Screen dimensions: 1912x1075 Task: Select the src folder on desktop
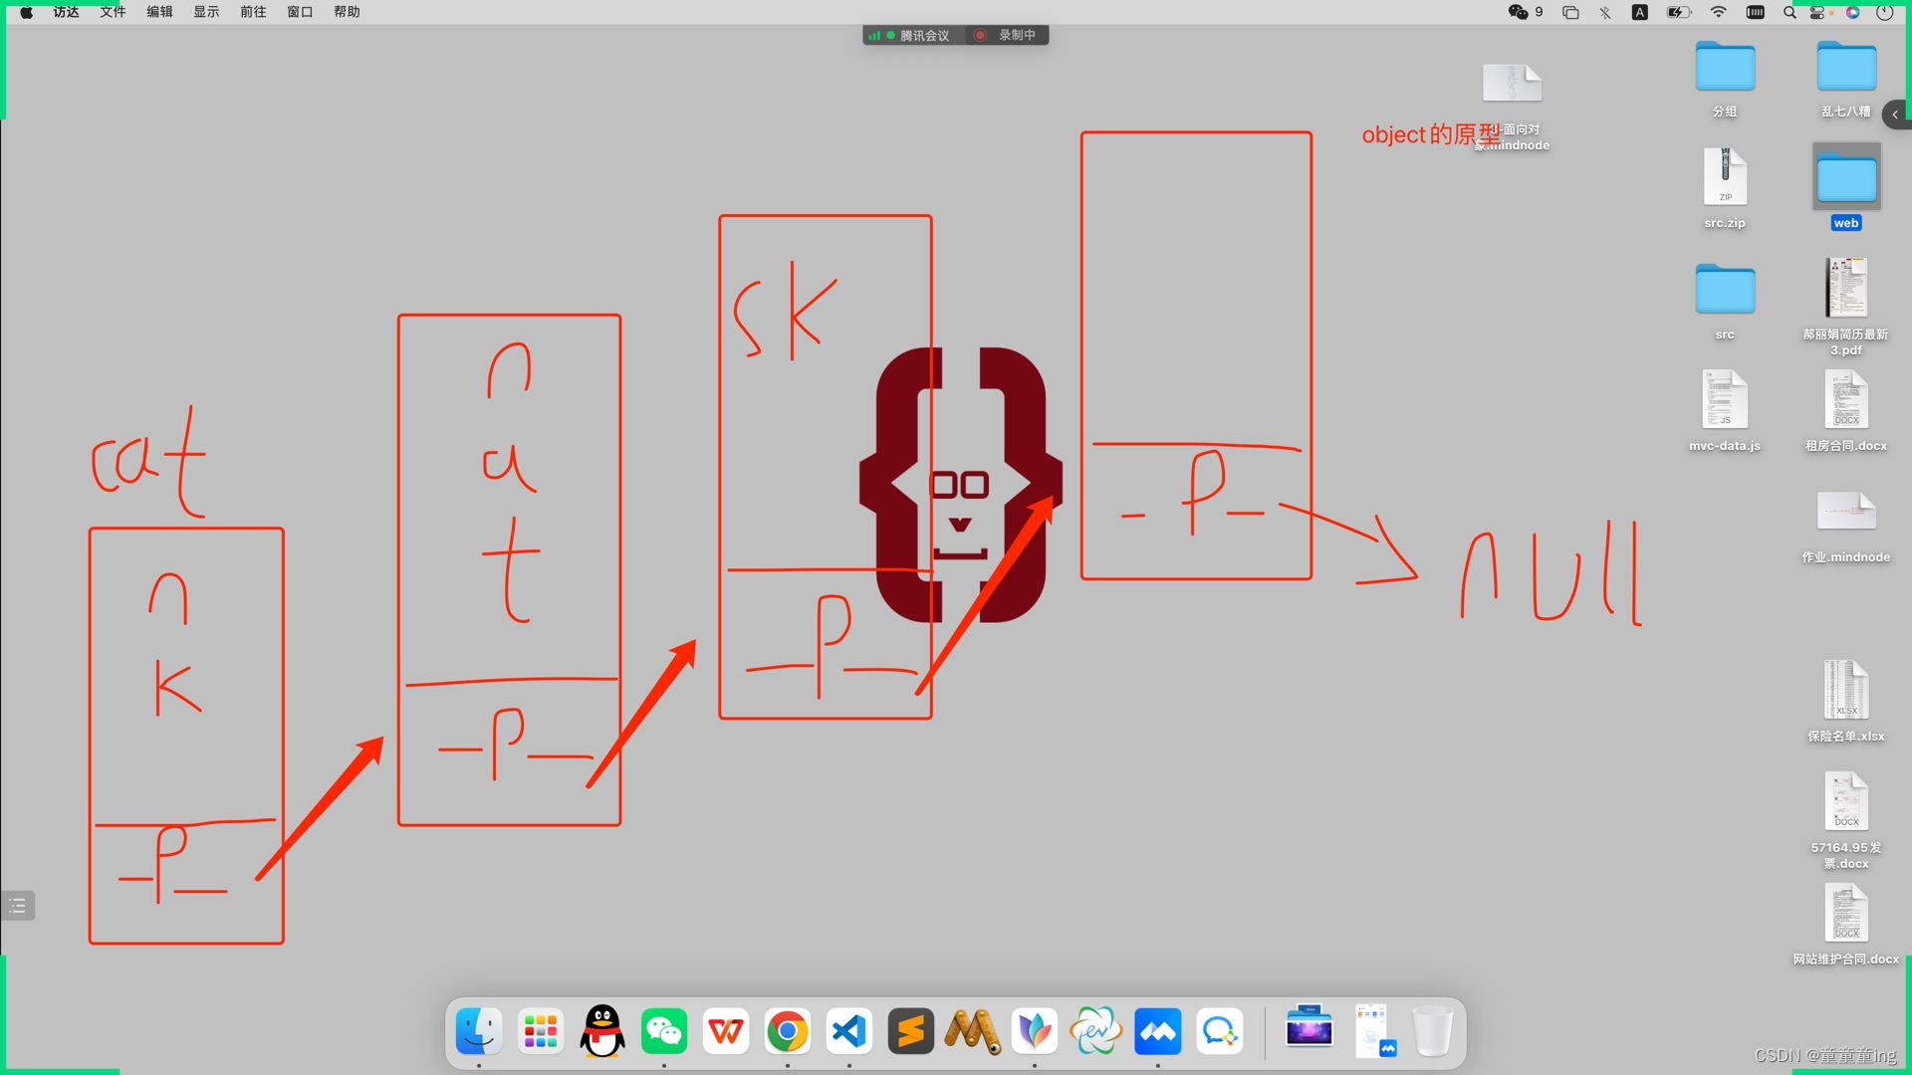[x=1725, y=301]
